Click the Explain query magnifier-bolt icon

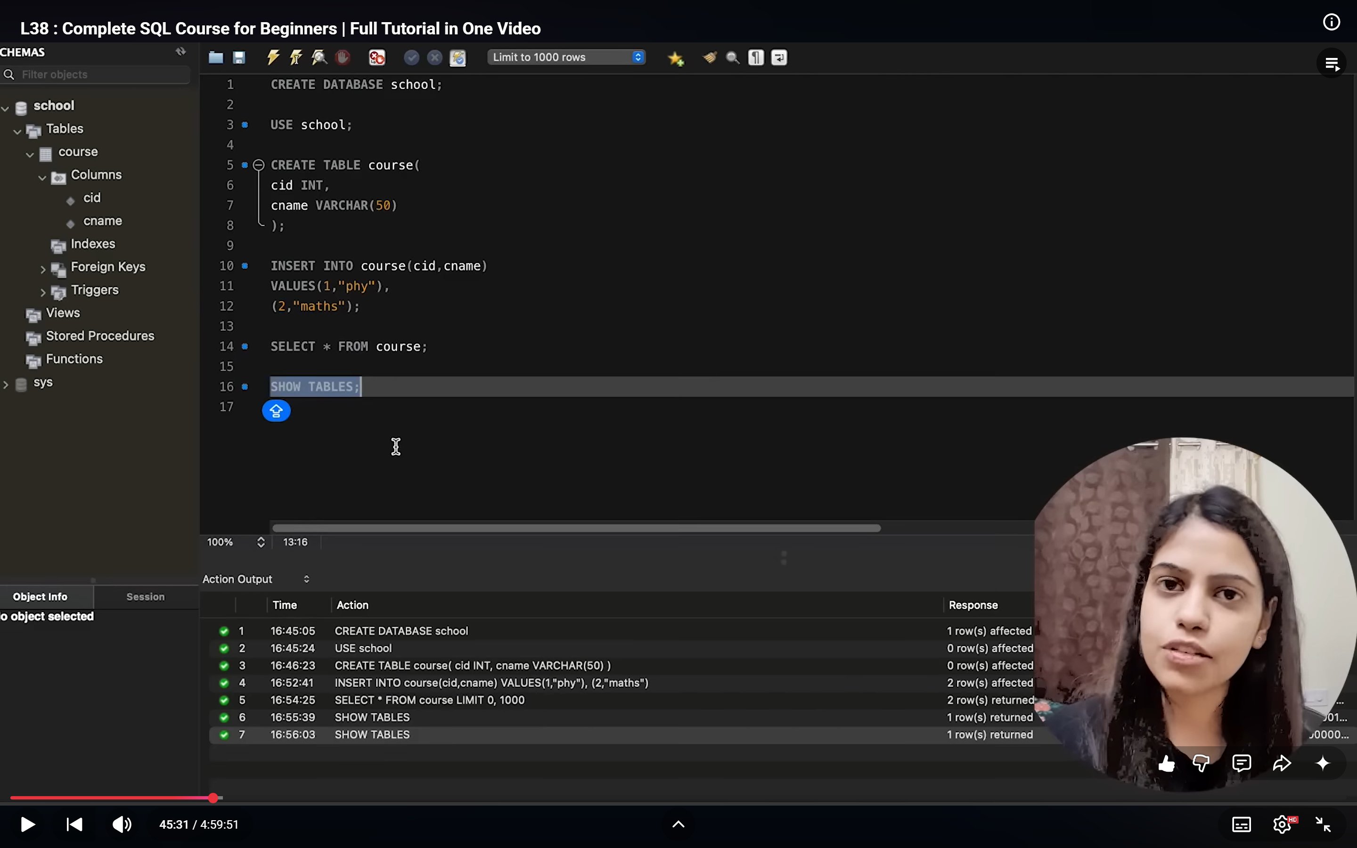[319, 57]
